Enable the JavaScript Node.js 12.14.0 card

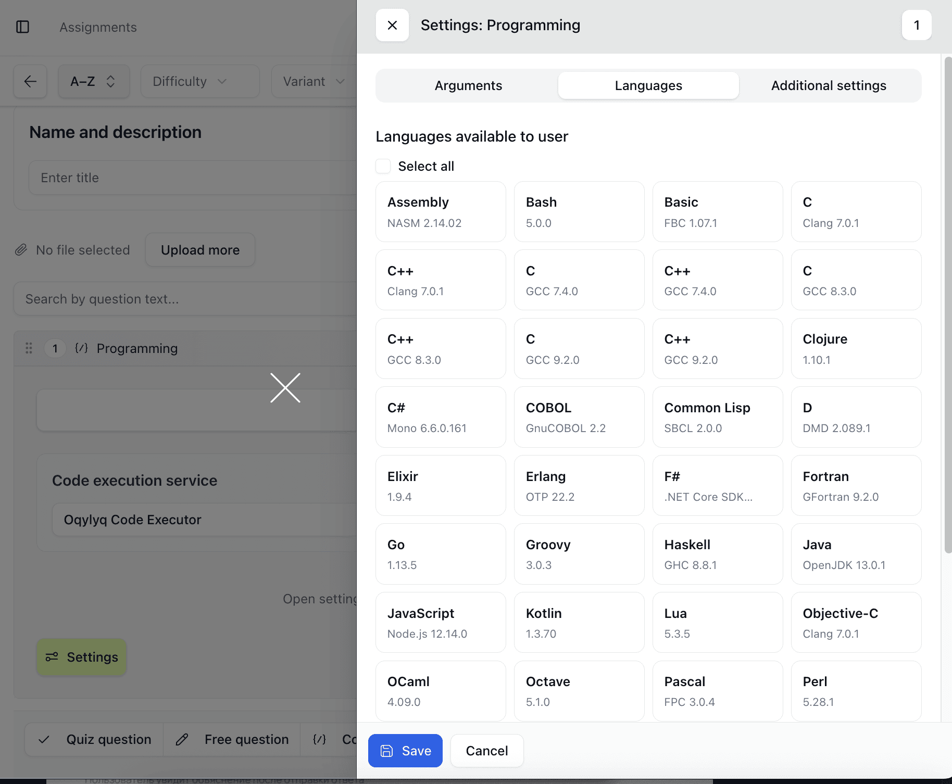click(441, 623)
